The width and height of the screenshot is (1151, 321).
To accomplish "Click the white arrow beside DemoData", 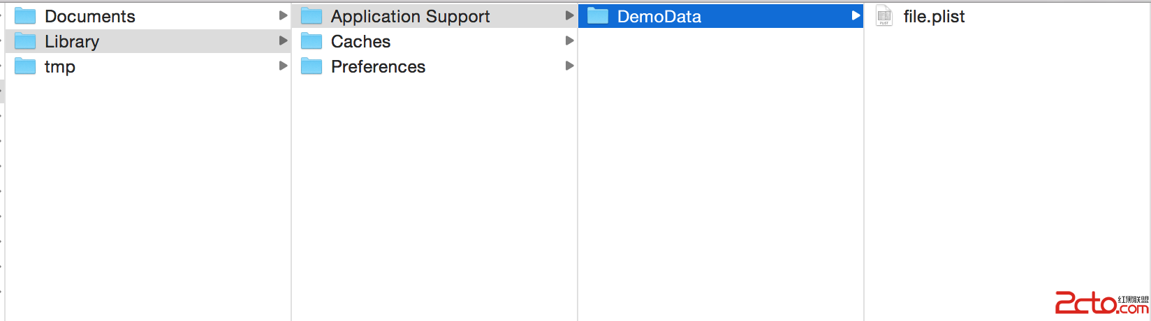I will 856,15.
